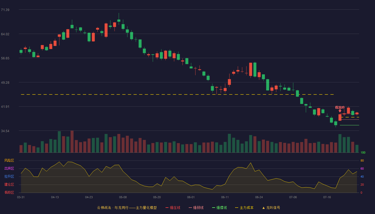This screenshot has height=214, width=375.
Task: Click the 03-31 date label
Action: pyautogui.click(x=21, y=197)
